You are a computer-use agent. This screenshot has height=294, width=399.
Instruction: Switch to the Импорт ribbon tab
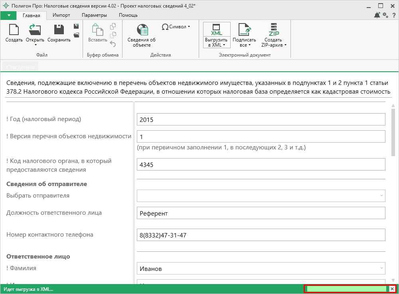coord(61,15)
